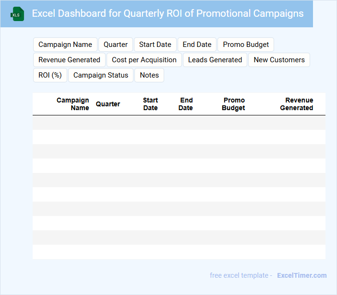Open the ExcelTimer.com link

[x=301, y=275]
